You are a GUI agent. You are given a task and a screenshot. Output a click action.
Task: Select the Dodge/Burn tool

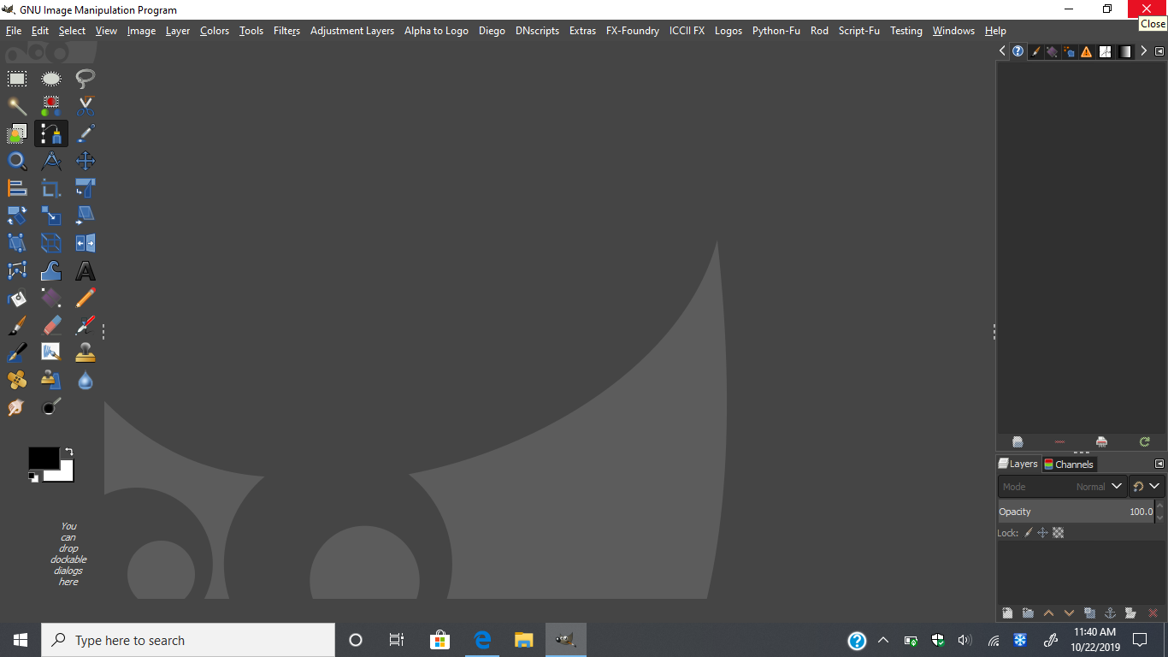[51, 407]
